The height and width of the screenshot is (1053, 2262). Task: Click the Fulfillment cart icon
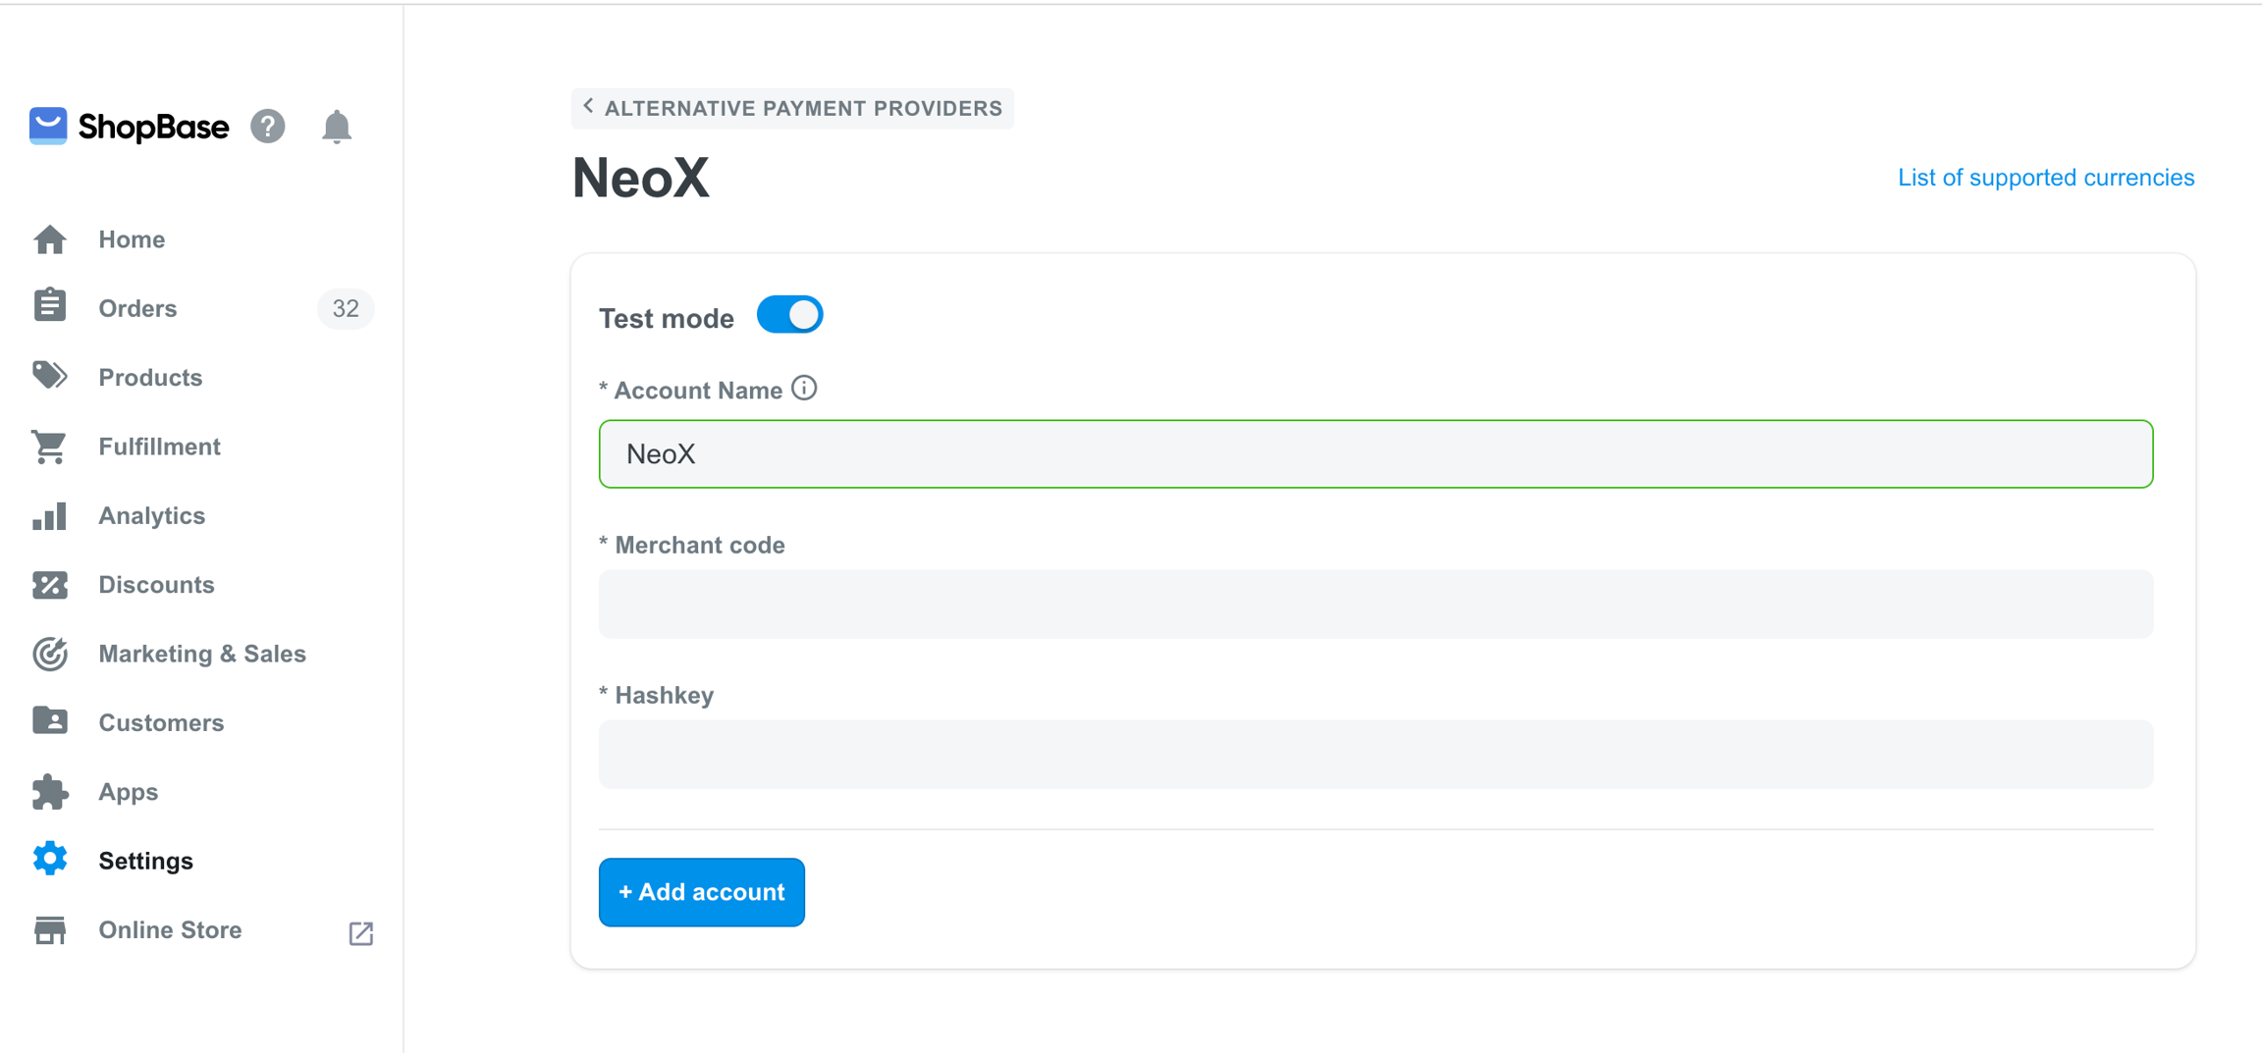[x=50, y=447]
